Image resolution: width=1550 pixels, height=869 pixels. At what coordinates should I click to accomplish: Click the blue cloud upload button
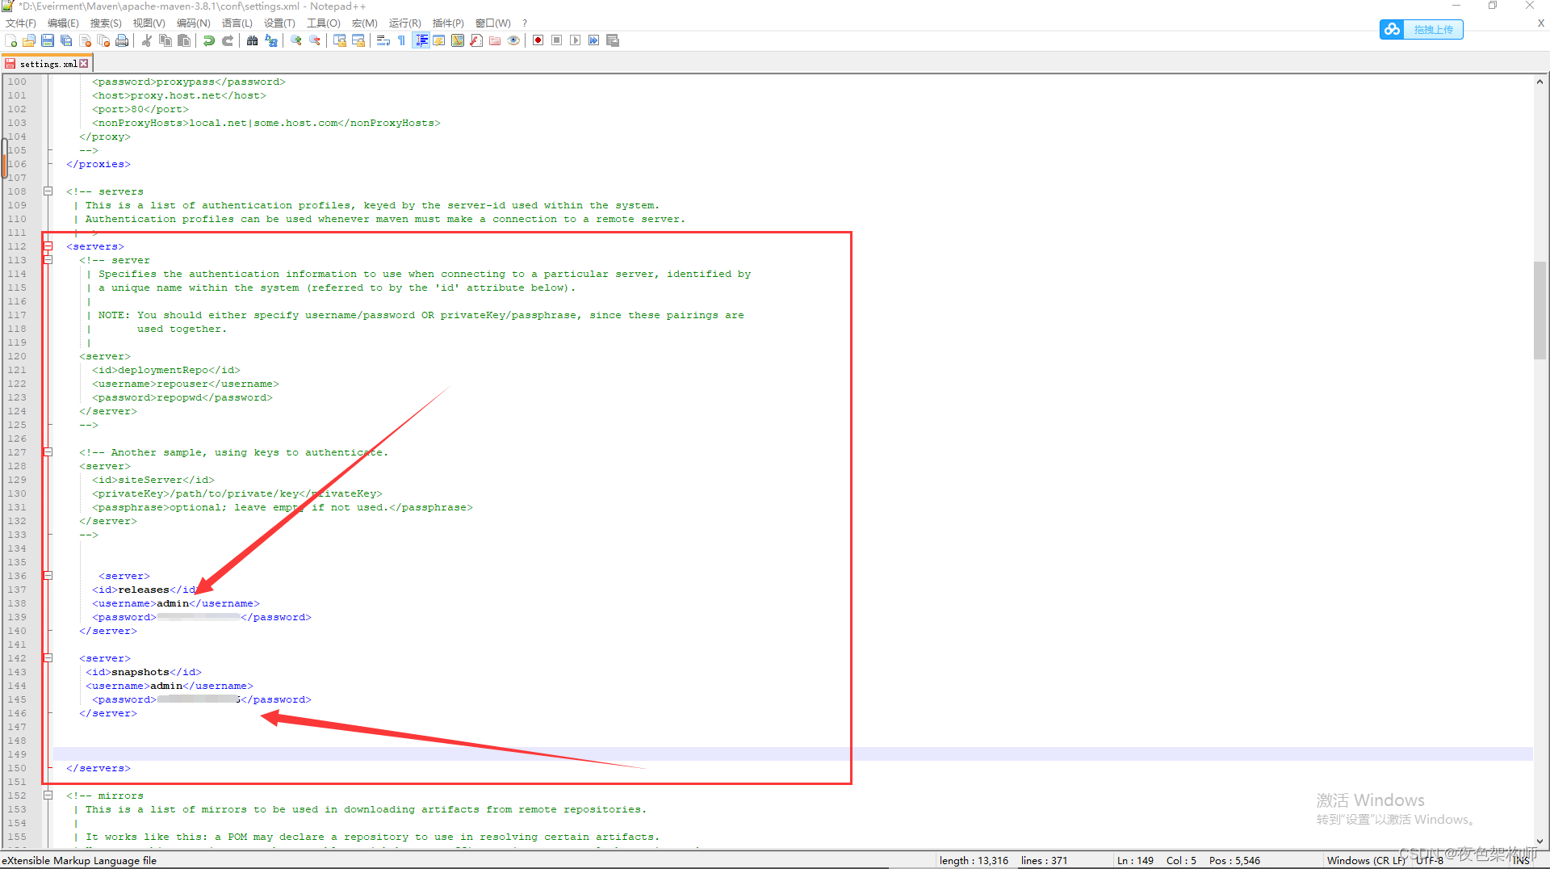1422,30
